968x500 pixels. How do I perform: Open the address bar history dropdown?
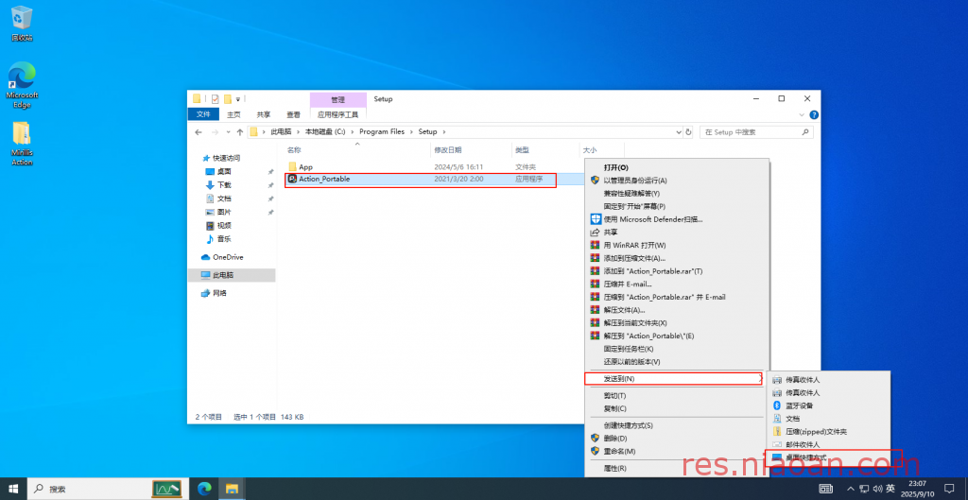point(679,132)
